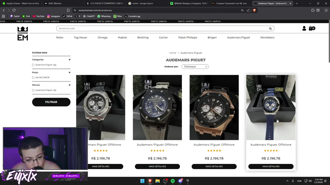This screenshot has width=330, height=185.
Task: Click the blue-strap Audemars Piguet watch thumbnail
Action: pos(271,107)
